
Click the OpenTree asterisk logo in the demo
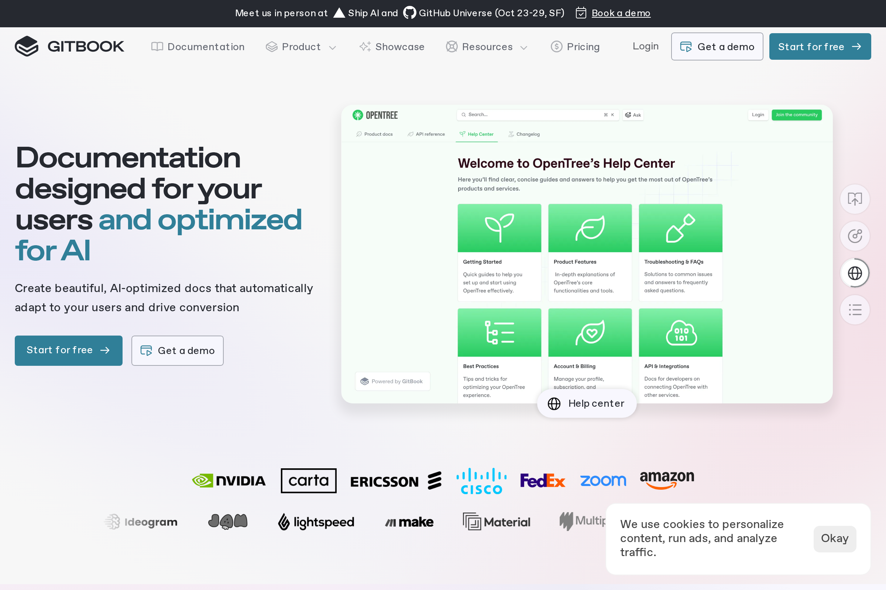tap(357, 115)
